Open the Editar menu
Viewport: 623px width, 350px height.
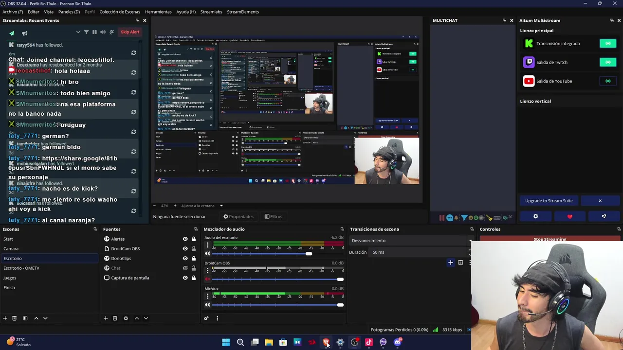coord(34,12)
